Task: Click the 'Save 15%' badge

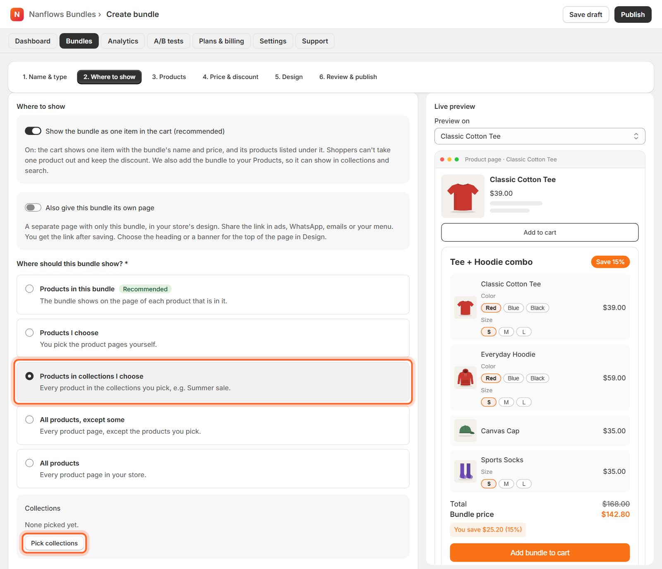Action: tap(610, 262)
